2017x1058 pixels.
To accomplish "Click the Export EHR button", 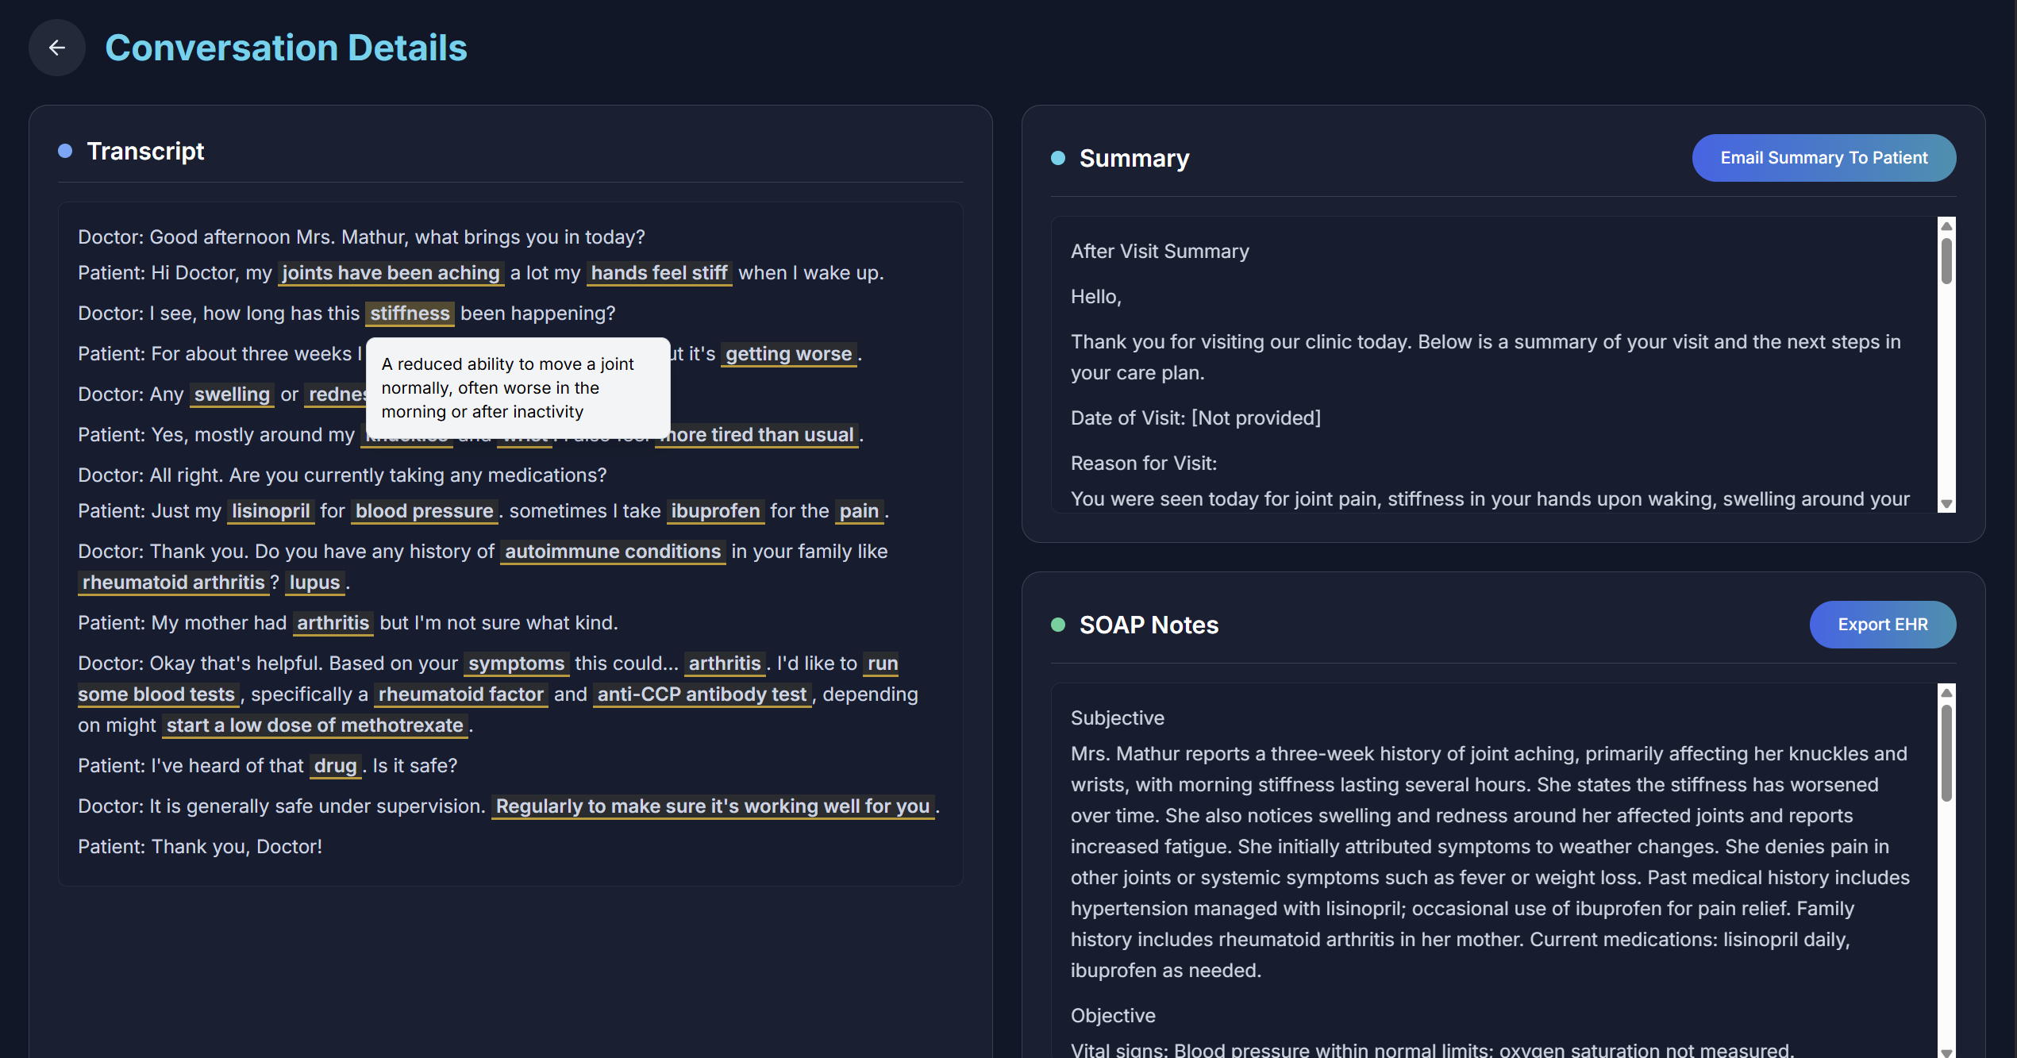I will (1882, 625).
